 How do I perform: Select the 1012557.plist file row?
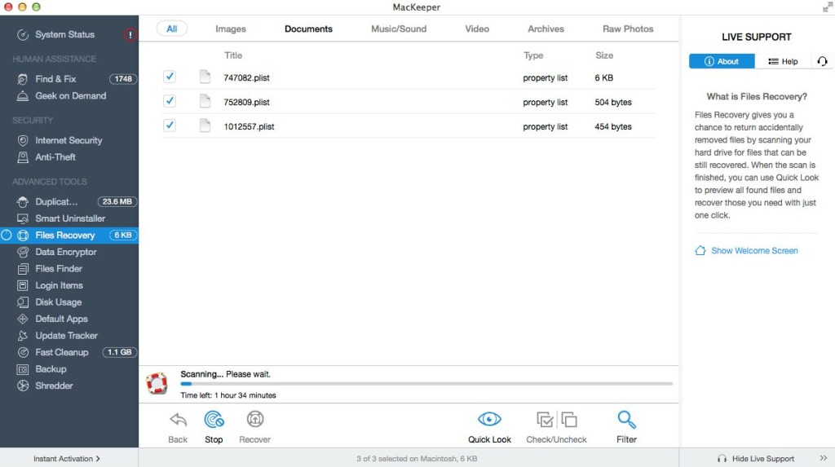tap(409, 127)
